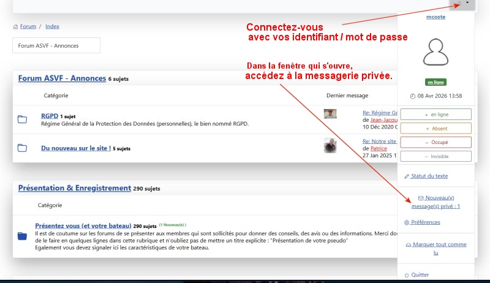This screenshot has width=490, height=283.
Task: Open 'Préférences' from the user menu
Action: point(425,222)
